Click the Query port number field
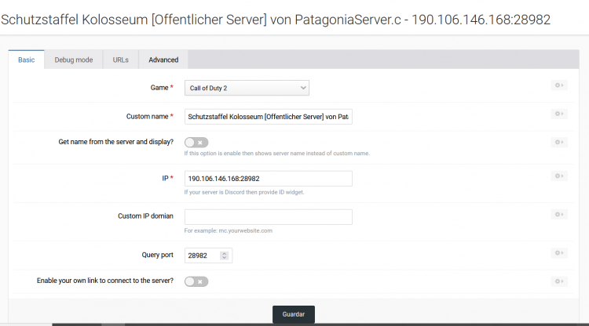The image size is (589, 326). (x=201, y=255)
